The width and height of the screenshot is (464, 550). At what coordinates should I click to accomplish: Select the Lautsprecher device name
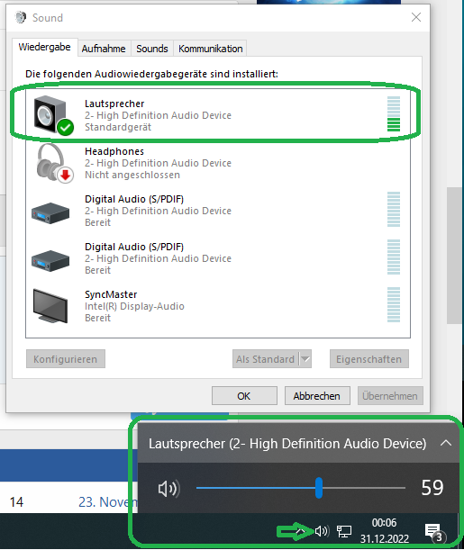click(x=114, y=104)
